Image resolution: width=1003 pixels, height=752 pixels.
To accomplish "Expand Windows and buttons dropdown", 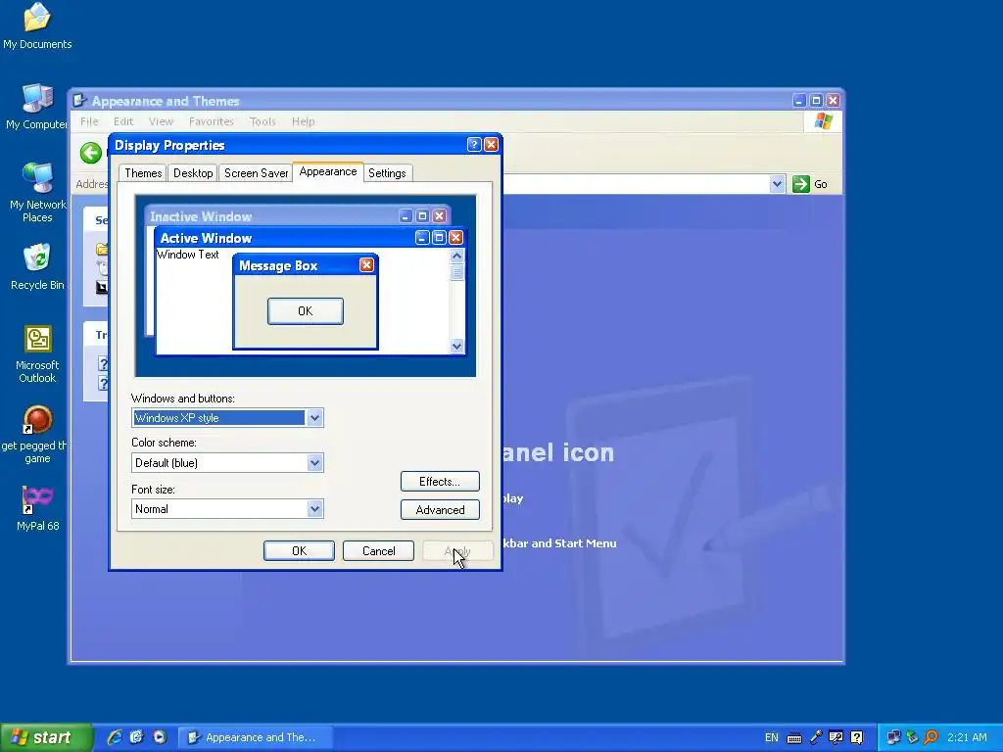I will [314, 418].
